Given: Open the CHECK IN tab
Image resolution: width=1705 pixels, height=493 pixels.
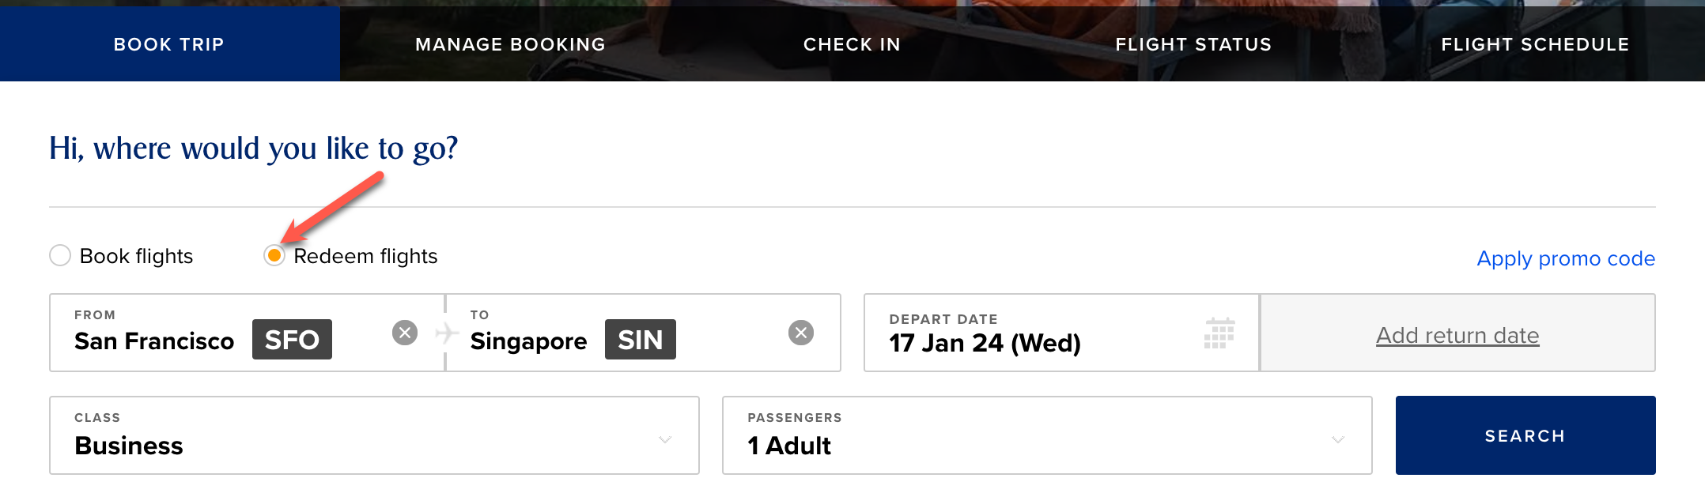Looking at the screenshot, I should (852, 44).
